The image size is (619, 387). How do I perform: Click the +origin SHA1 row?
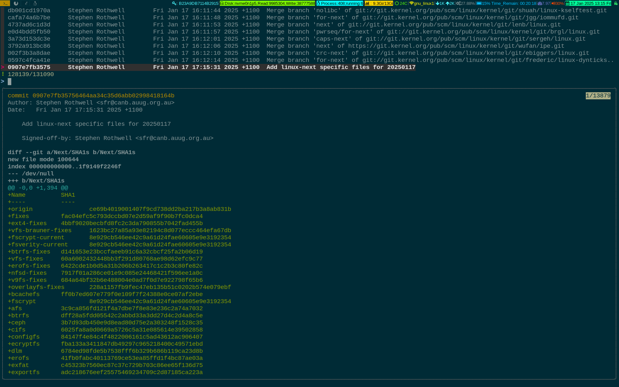point(119,209)
